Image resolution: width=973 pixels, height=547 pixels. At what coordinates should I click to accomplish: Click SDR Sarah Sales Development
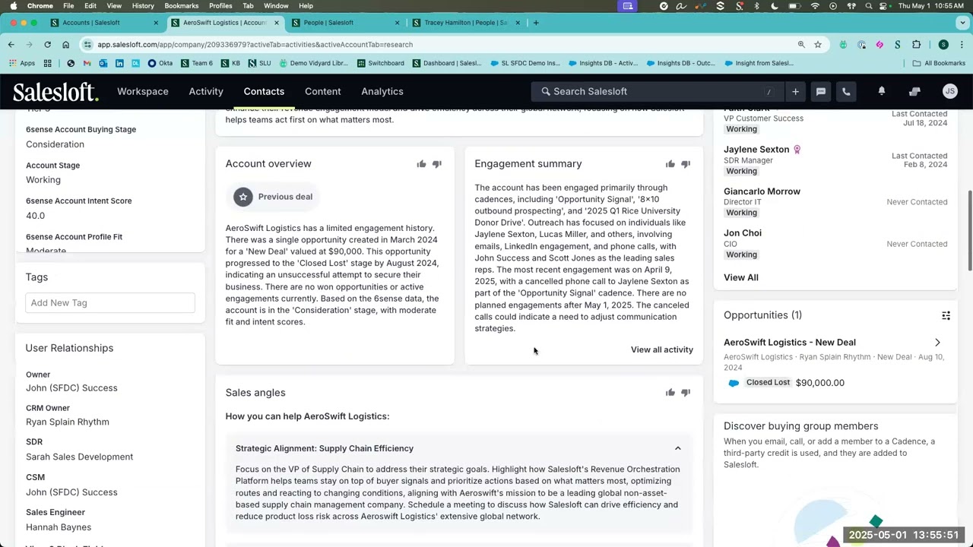[79, 457]
